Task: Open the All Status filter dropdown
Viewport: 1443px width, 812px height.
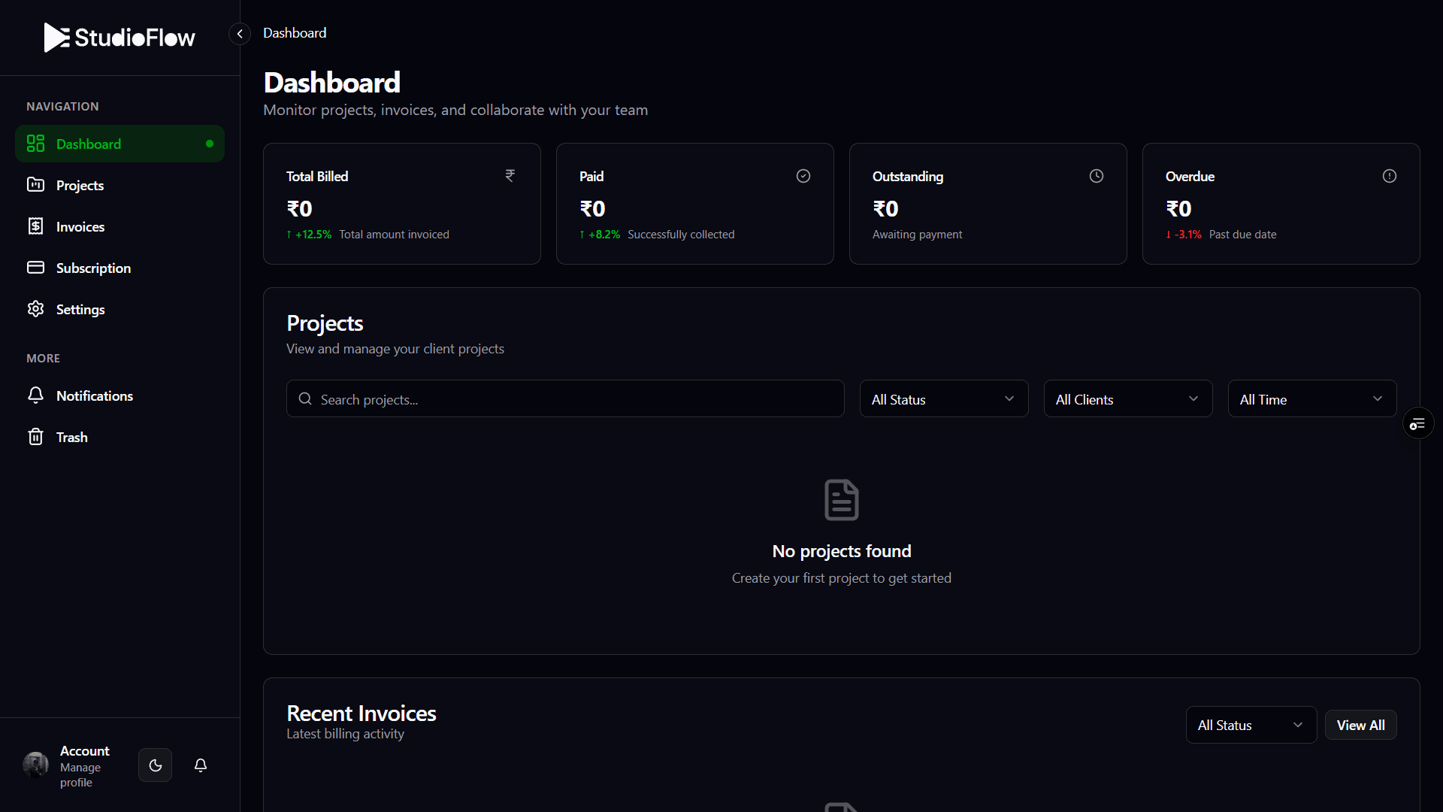Action: (x=944, y=398)
